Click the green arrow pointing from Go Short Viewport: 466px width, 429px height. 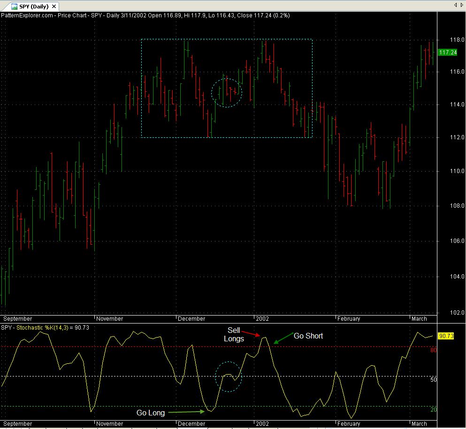coord(283,339)
